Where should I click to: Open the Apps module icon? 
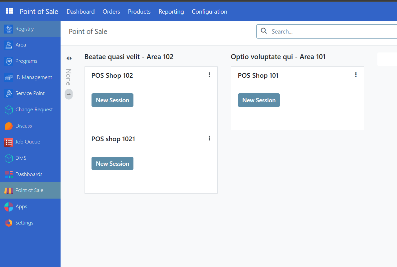click(9, 207)
